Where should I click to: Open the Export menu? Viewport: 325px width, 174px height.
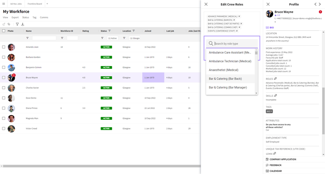click(15, 17)
